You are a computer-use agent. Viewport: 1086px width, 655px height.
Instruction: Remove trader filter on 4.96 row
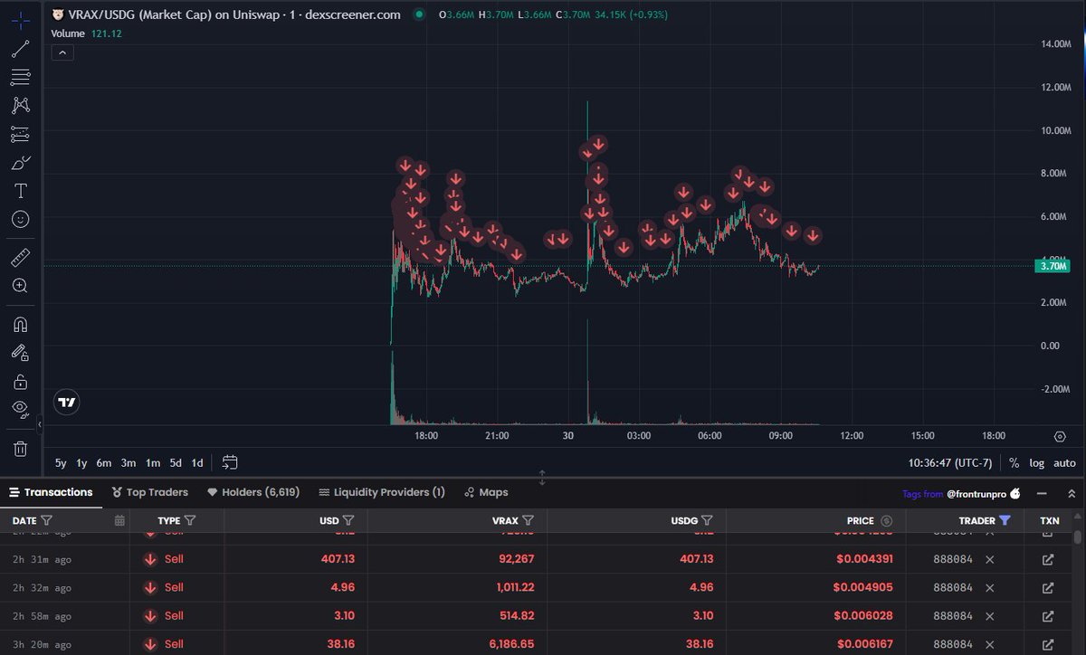989,587
